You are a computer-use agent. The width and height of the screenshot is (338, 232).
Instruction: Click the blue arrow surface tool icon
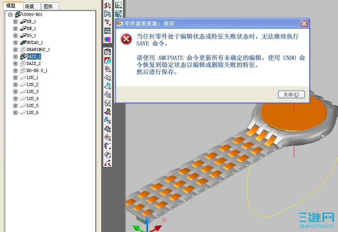pos(107,120)
